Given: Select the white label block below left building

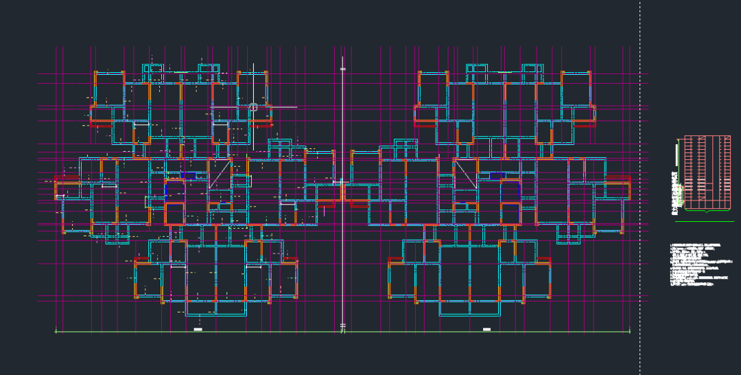Looking at the screenshot, I should pyautogui.click(x=198, y=329).
